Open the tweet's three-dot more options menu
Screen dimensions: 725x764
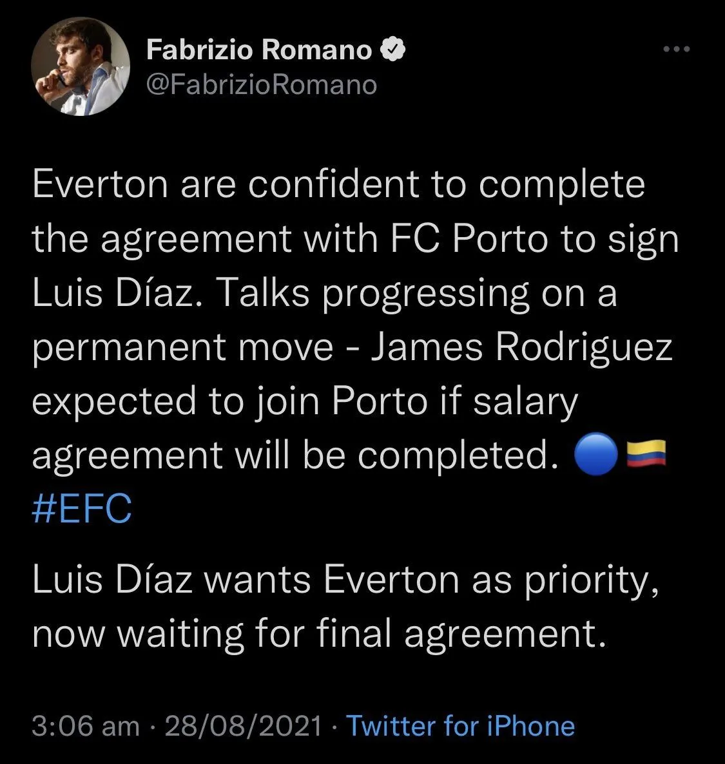coord(677,50)
